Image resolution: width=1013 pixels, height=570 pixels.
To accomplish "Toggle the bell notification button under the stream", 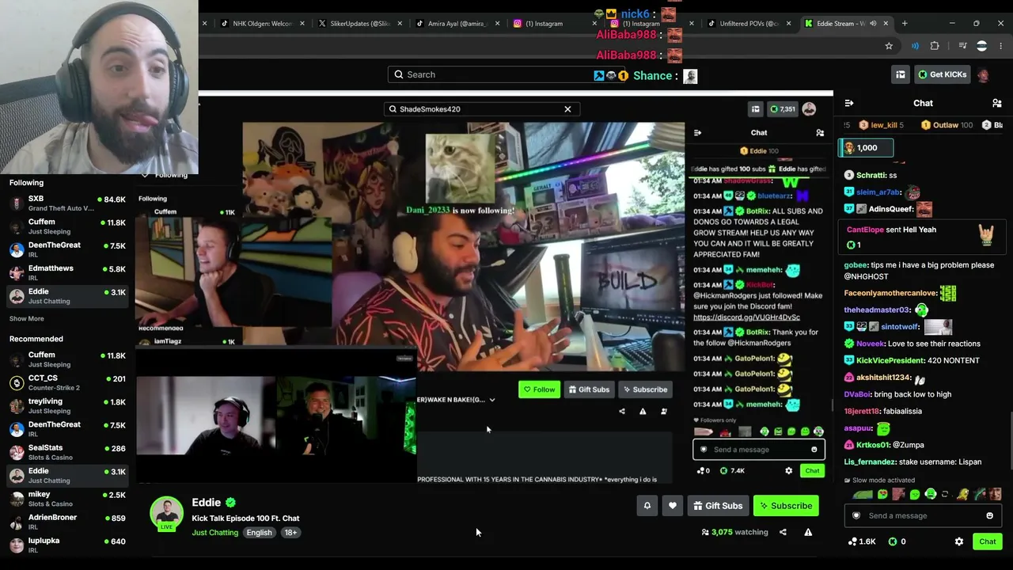I will [x=647, y=506].
